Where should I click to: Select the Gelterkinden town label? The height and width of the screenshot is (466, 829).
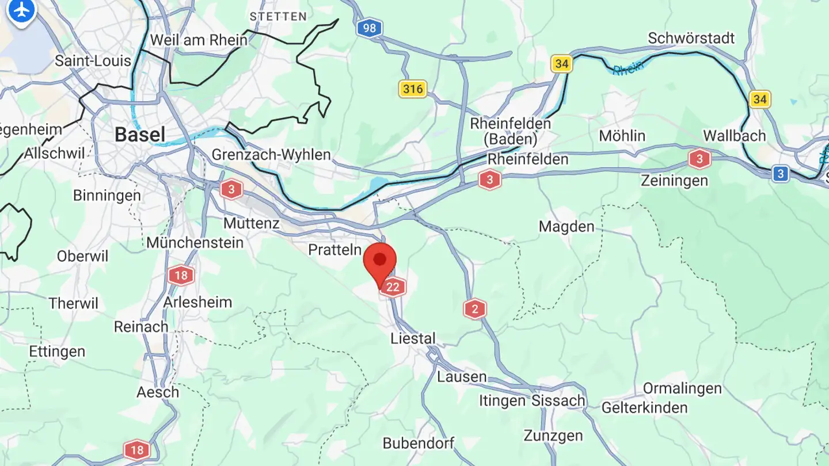[645, 408]
